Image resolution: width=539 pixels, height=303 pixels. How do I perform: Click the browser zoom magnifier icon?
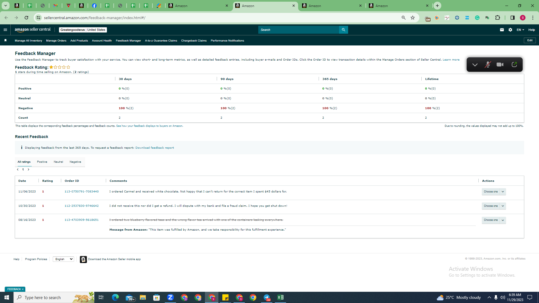tap(404, 18)
